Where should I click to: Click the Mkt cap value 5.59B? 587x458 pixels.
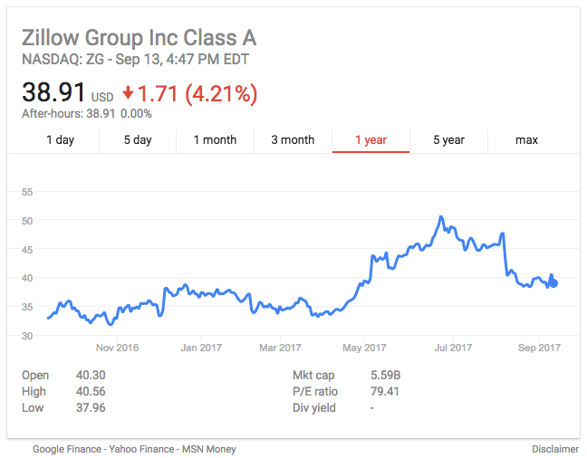(385, 375)
